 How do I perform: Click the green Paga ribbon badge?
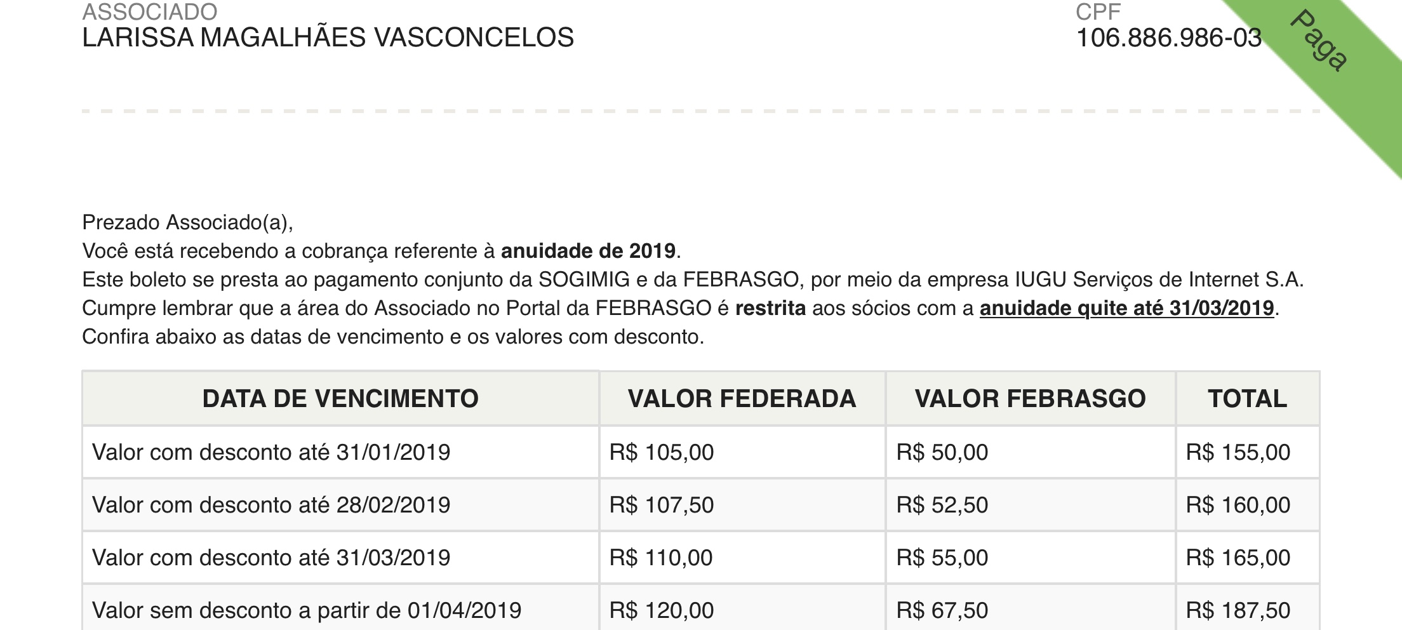pyautogui.click(x=1318, y=42)
